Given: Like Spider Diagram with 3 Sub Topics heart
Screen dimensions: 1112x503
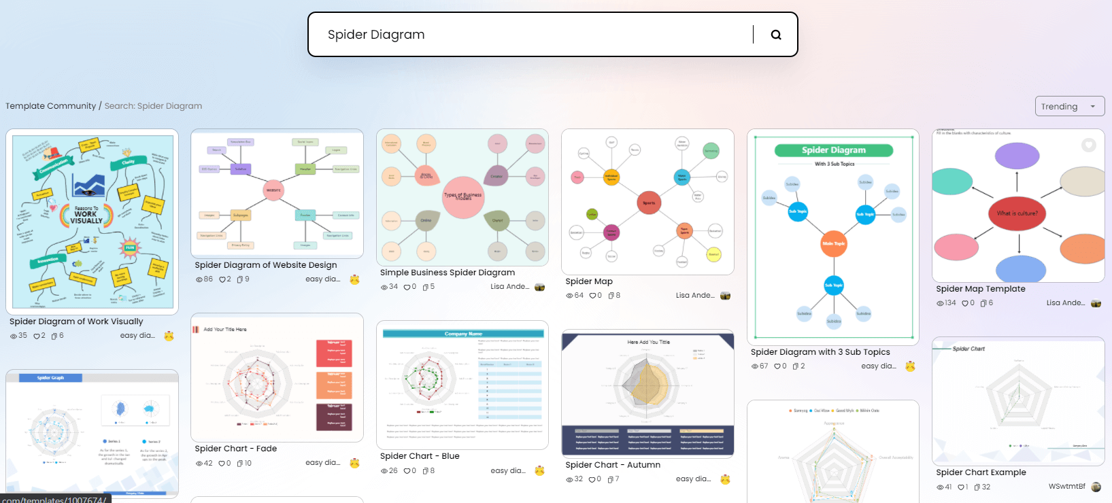Looking at the screenshot, I should pos(777,366).
